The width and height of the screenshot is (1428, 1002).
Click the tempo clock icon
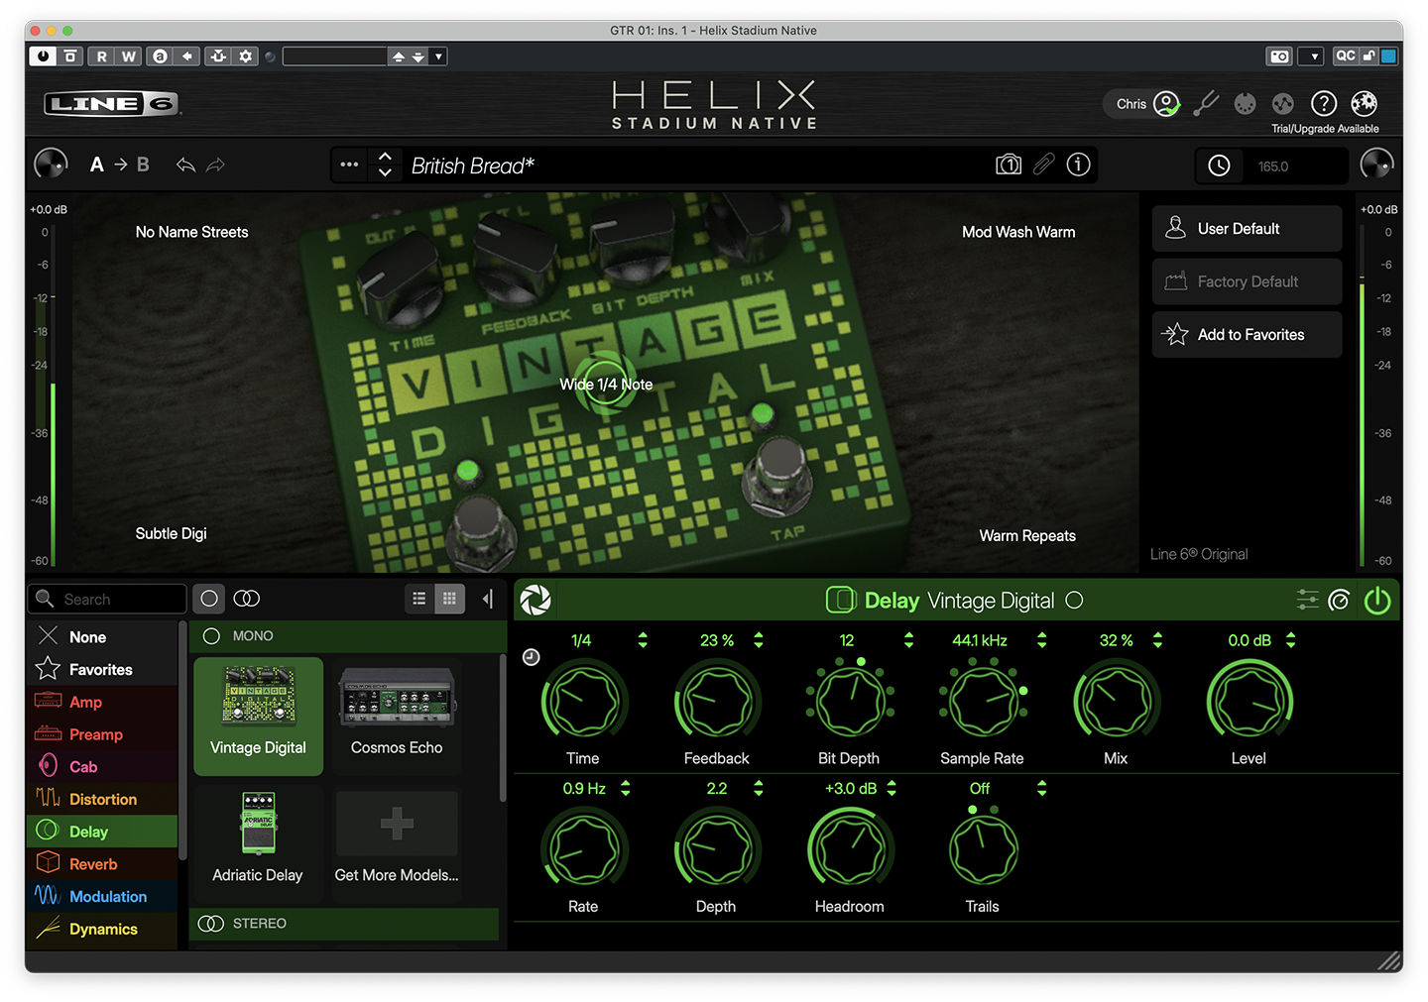pos(1219,166)
